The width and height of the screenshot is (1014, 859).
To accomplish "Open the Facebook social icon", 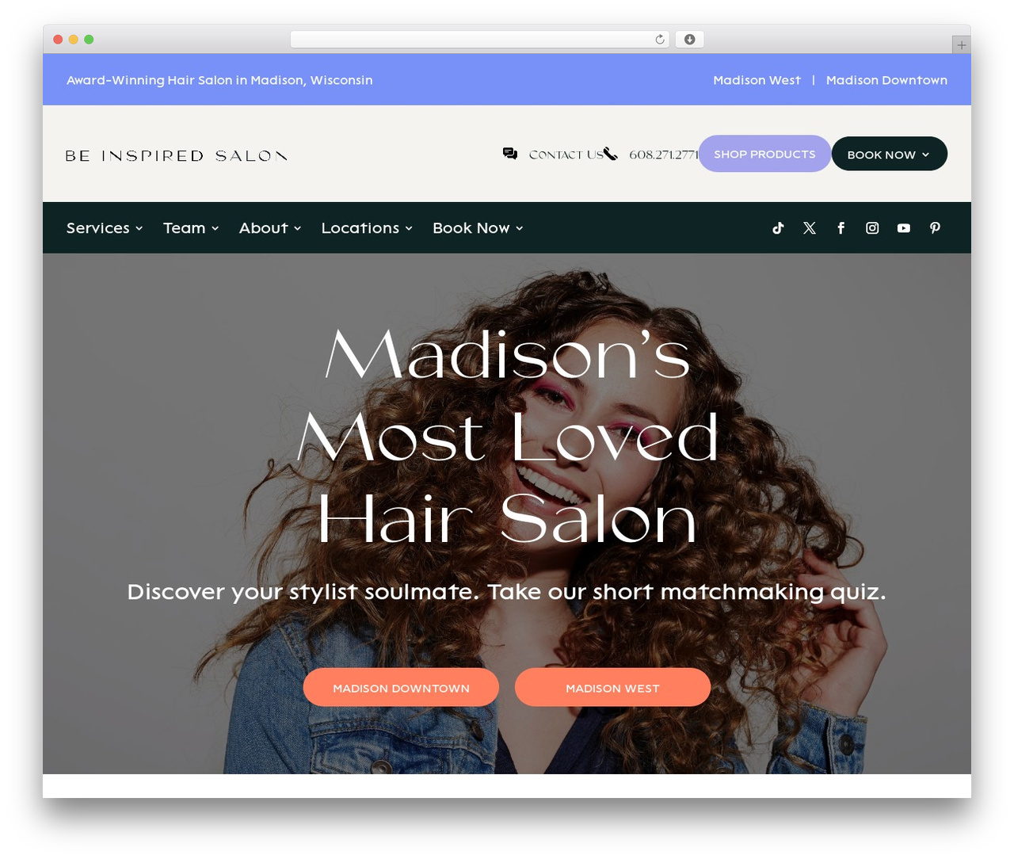I will tap(841, 228).
